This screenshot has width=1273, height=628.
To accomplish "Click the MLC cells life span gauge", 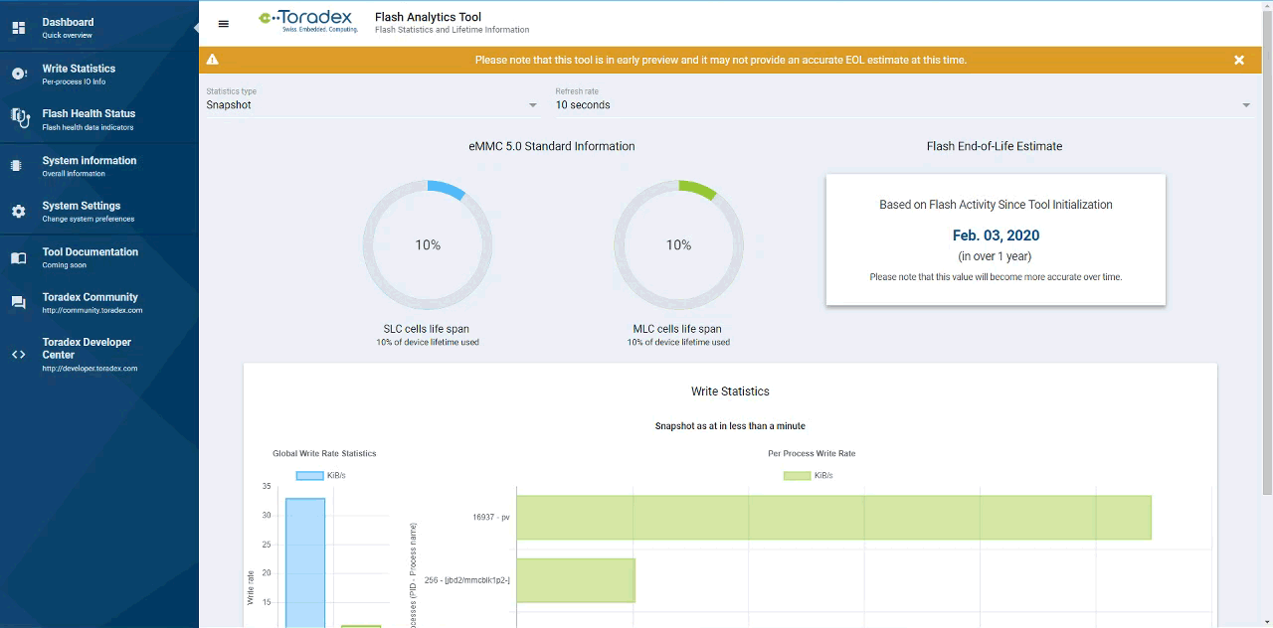I will (x=678, y=244).
